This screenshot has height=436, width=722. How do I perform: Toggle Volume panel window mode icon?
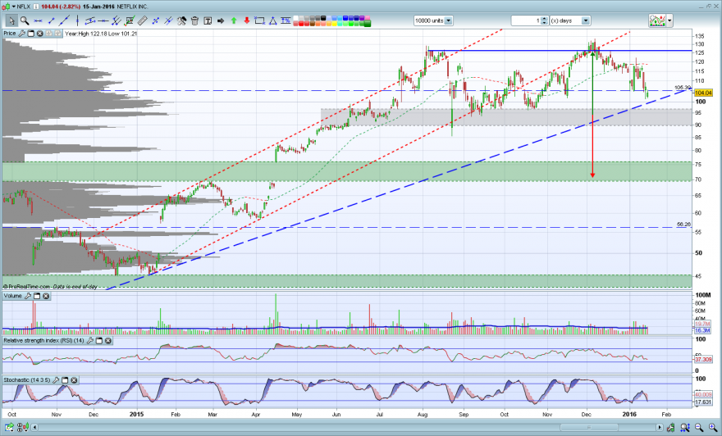[37, 296]
